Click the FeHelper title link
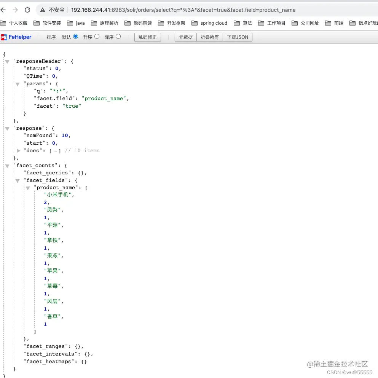The image size is (378, 378). pos(20,37)
